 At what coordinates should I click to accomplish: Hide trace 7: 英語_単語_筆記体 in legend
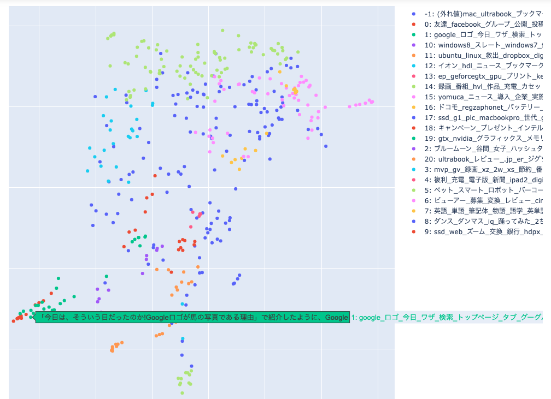tap(477, 211)
